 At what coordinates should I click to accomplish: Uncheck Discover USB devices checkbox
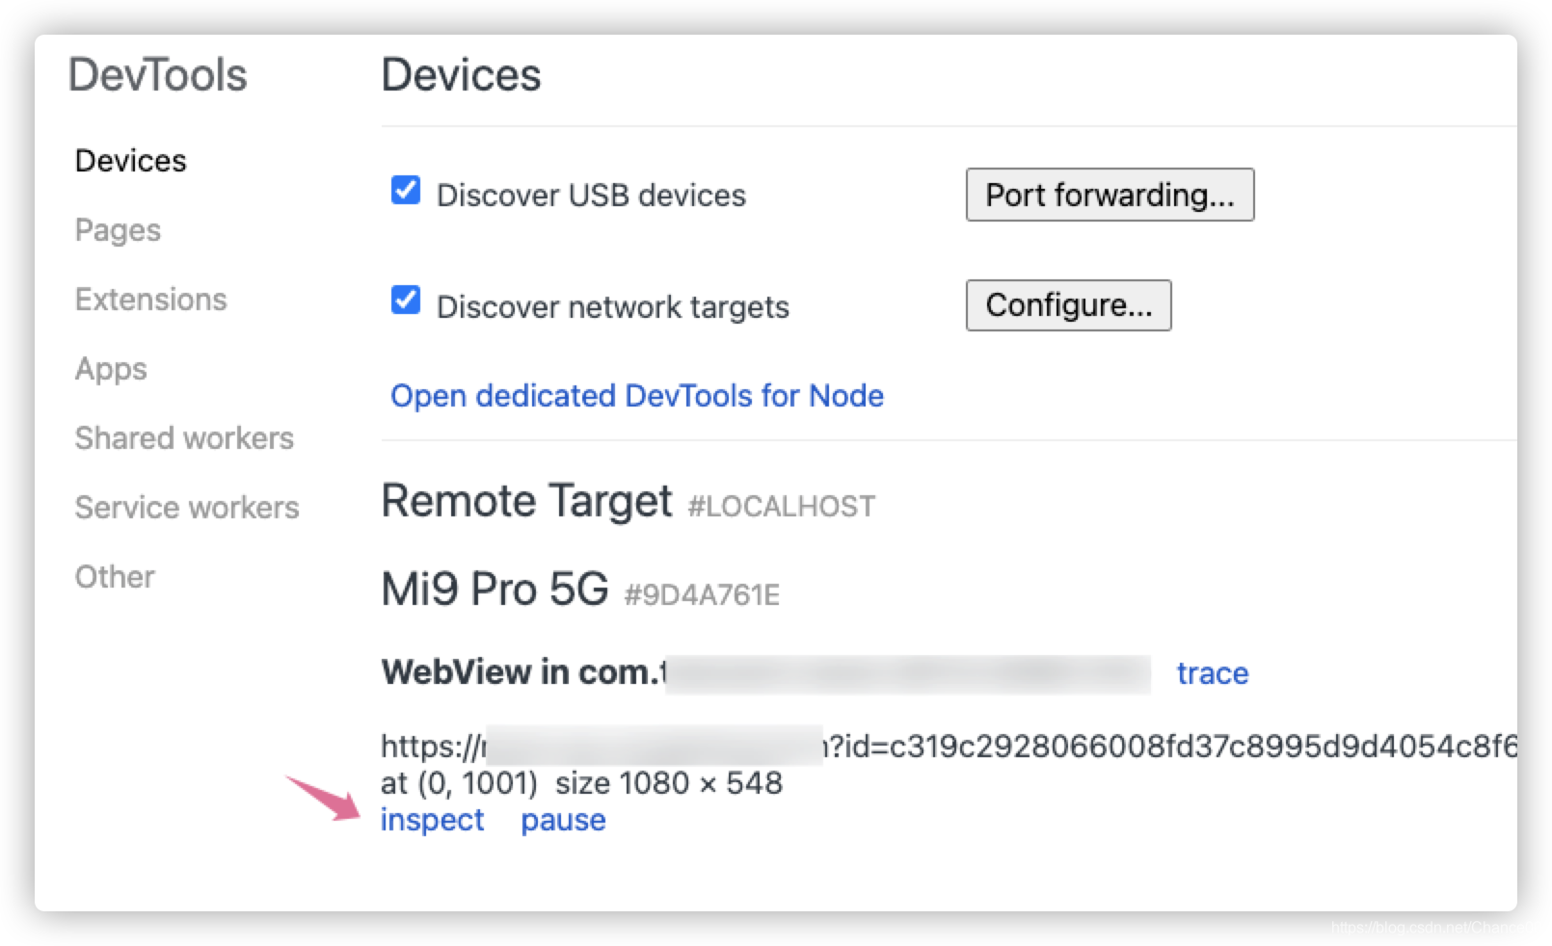[x=406, y=190]
